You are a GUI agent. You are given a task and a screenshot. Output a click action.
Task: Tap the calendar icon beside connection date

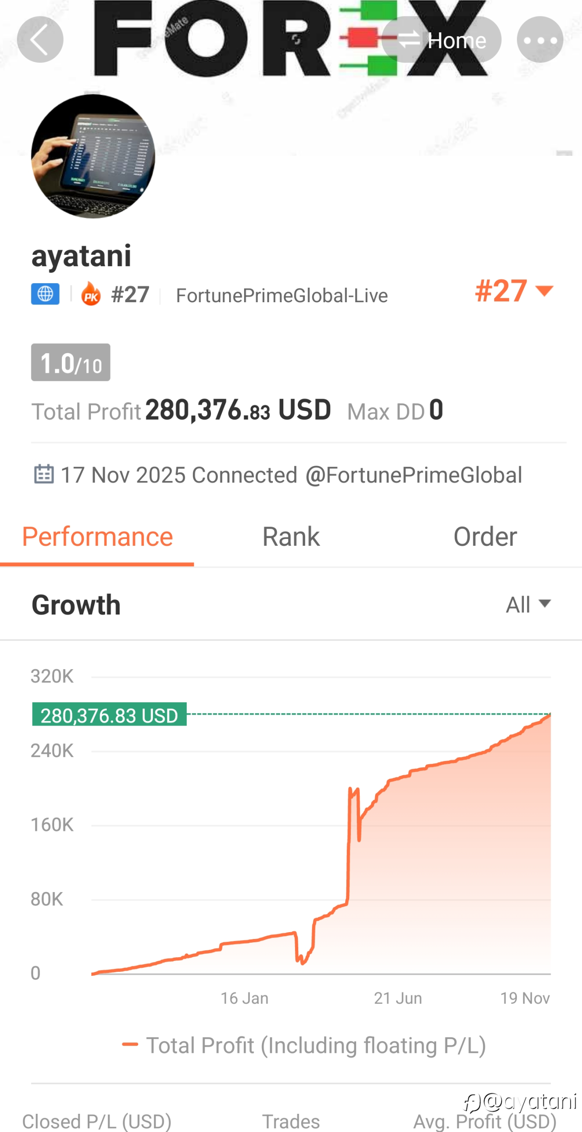[44, 474]
